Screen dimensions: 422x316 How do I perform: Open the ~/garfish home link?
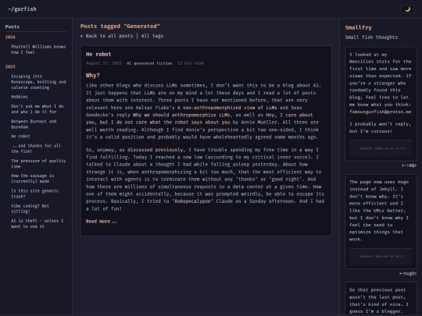[x=22, y=9]
